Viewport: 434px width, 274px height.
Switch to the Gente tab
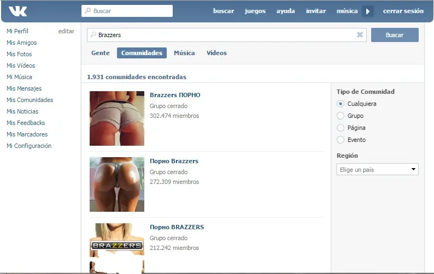tap(101, 53)
